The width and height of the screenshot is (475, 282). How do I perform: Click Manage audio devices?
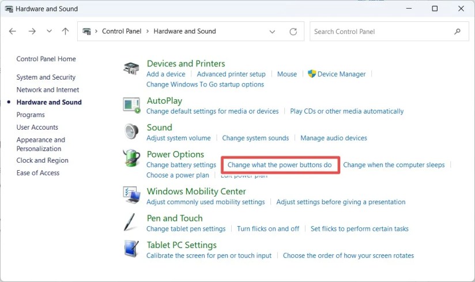coord(334,138)
